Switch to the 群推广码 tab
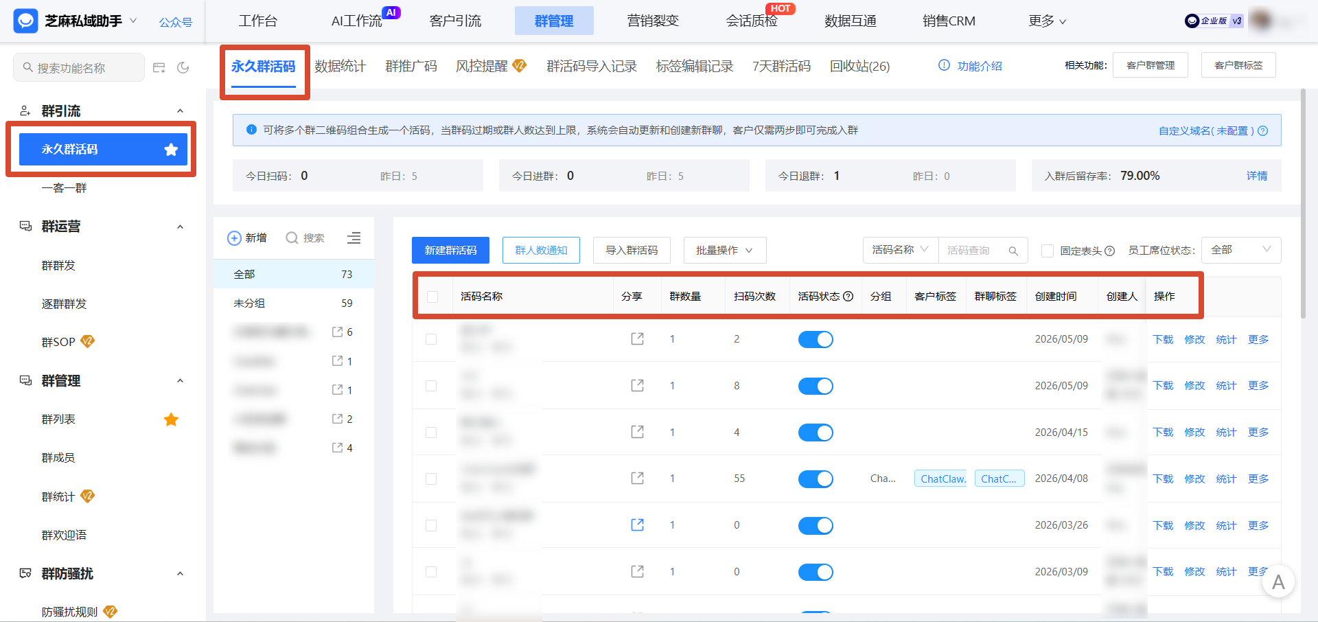 pos(411,66)
